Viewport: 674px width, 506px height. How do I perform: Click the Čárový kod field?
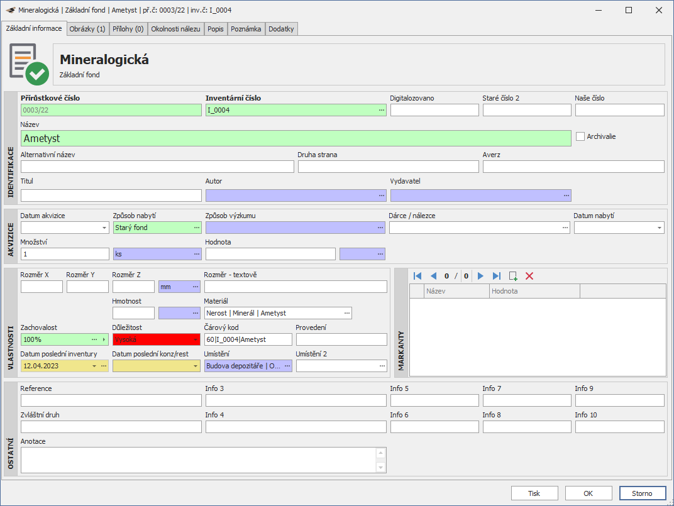point(248,339)
